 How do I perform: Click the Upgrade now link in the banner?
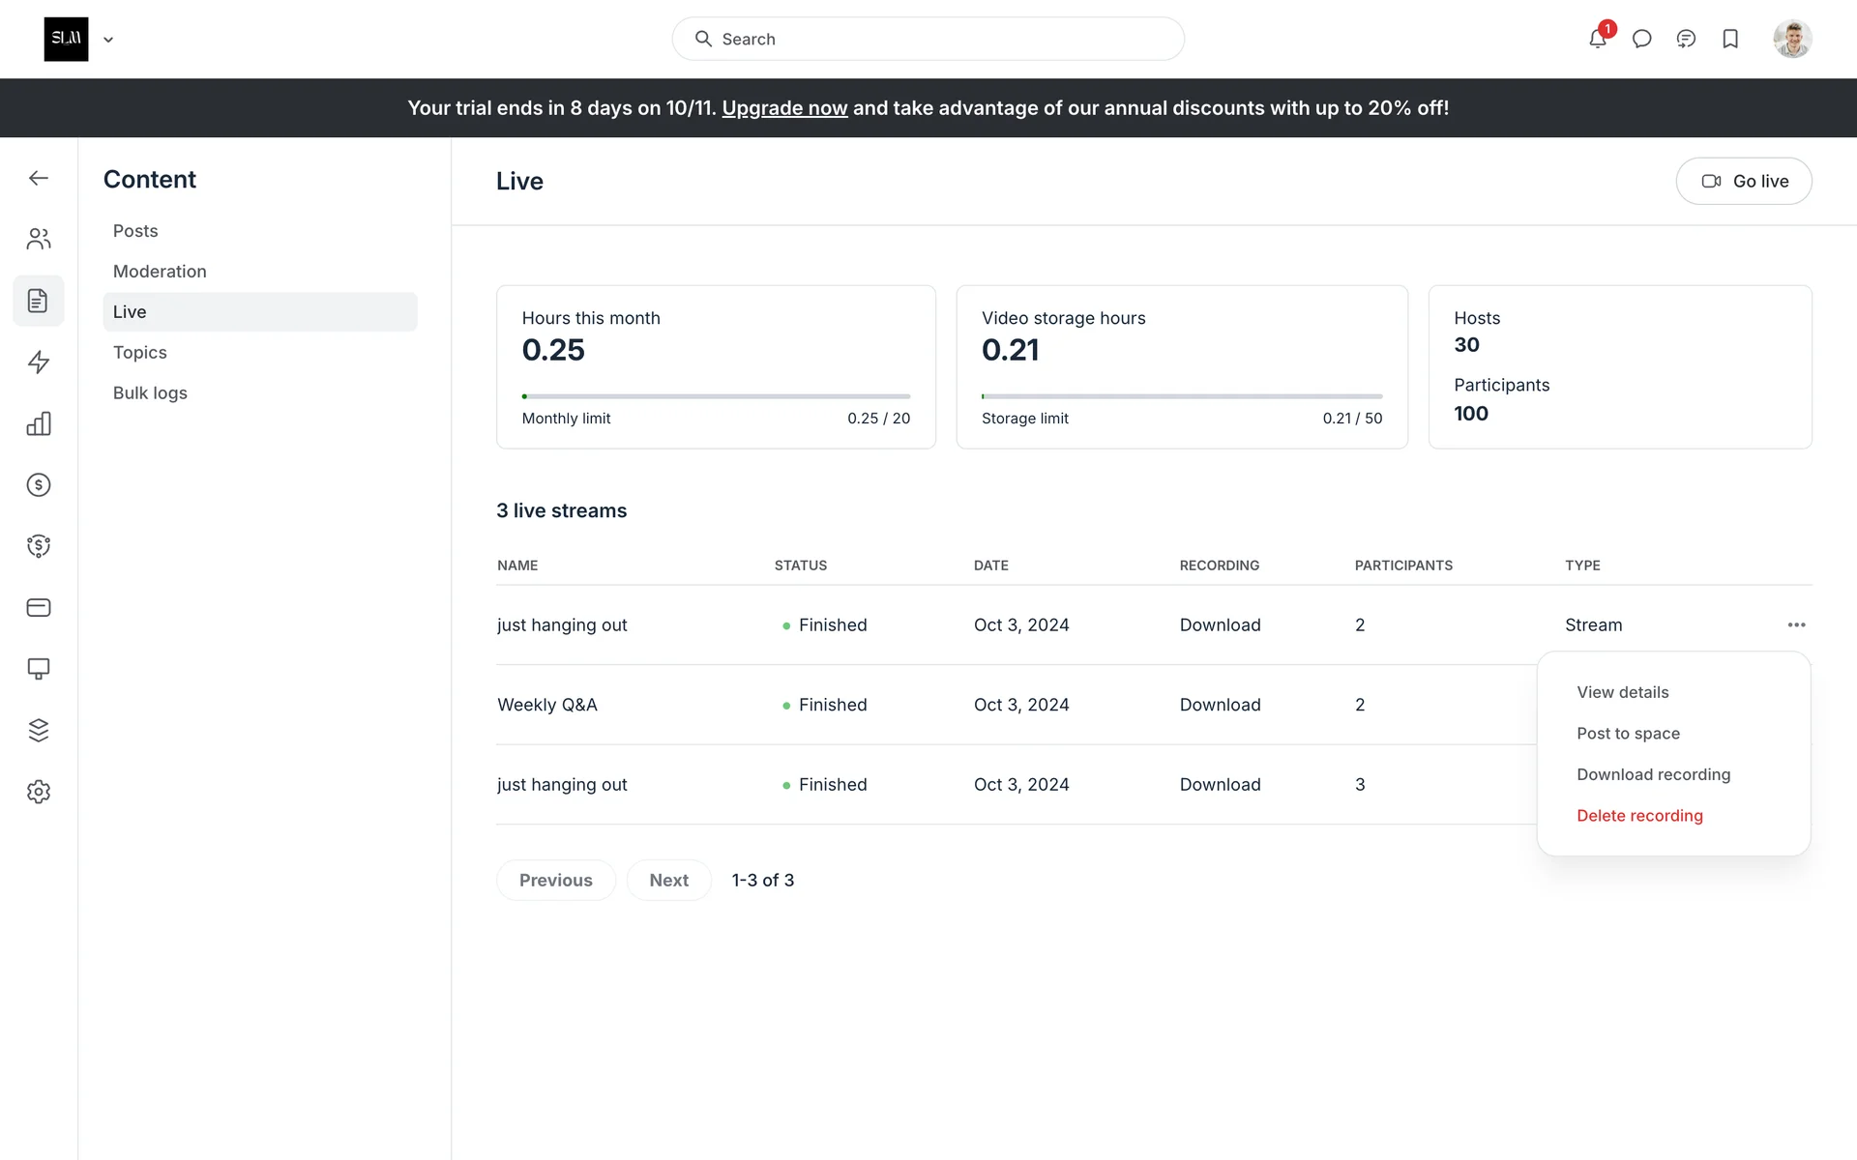(784, 108)
